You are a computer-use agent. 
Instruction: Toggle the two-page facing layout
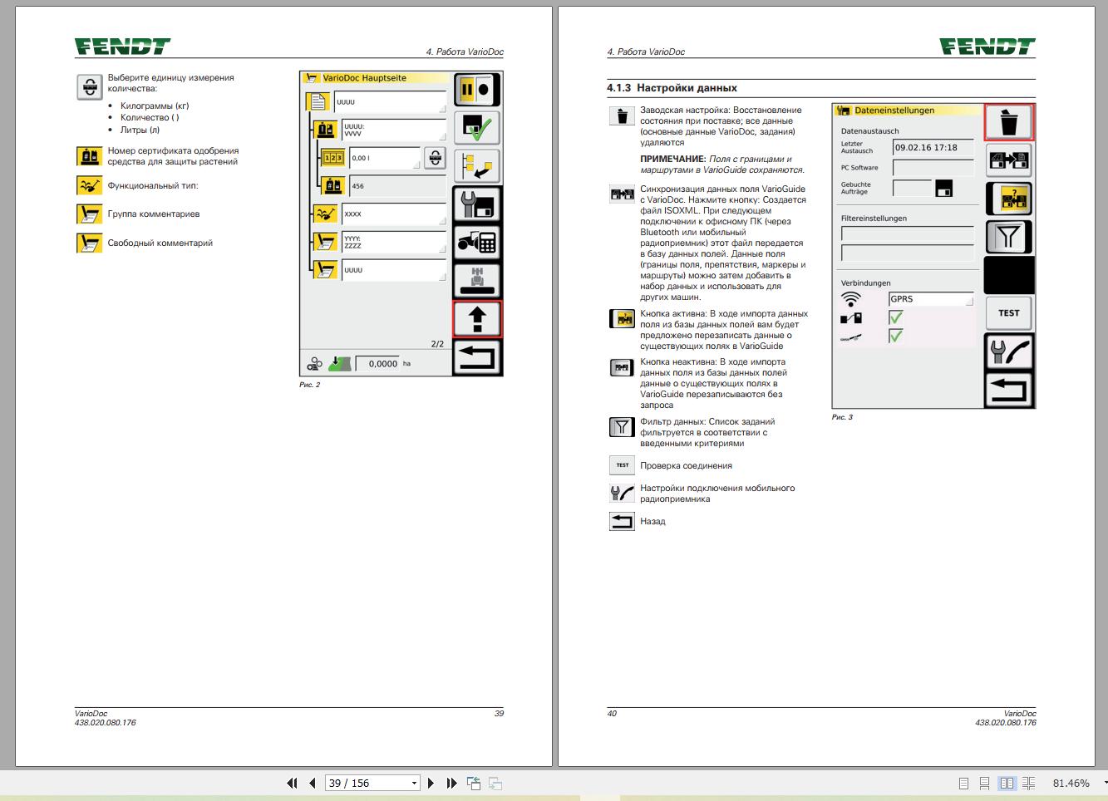coord(1007,783)
